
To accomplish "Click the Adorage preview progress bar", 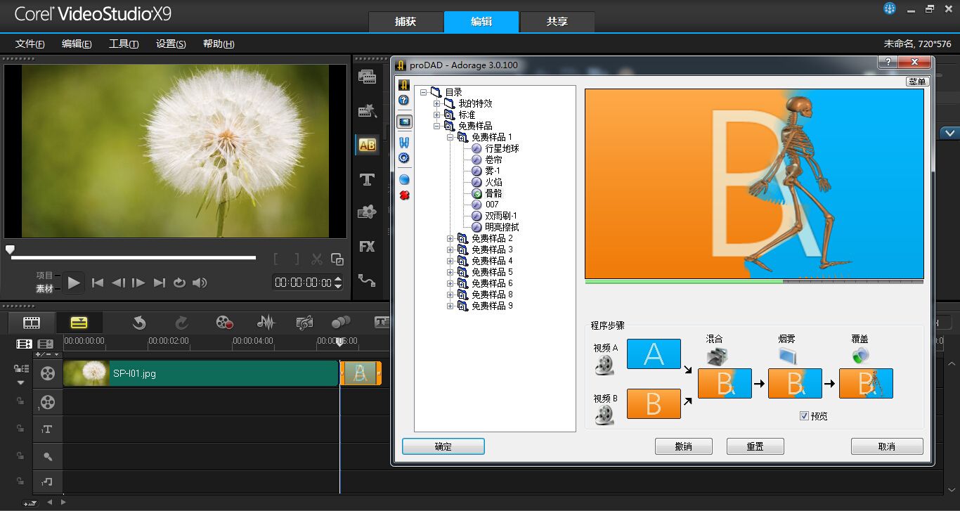I will [754, 281].
